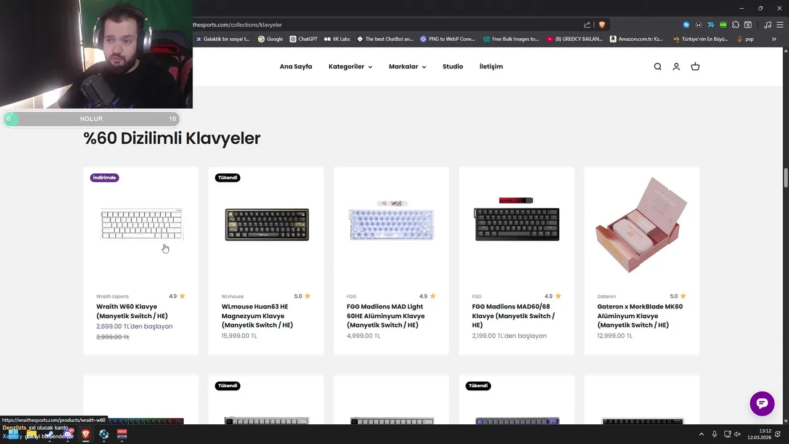Image resolution: width=789 pixels, height=444 pixels.
Task: Open the Gateron x MorkBlade MK60 thumbnail
Action: click(641, 225)
